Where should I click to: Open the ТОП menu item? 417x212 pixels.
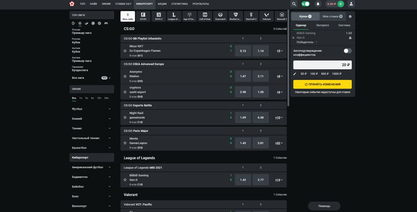(x=83, y=4)
